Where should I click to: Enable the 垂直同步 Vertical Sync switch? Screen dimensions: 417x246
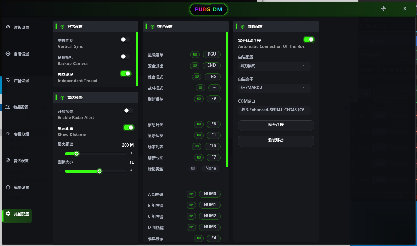click(x=126, y=39)
